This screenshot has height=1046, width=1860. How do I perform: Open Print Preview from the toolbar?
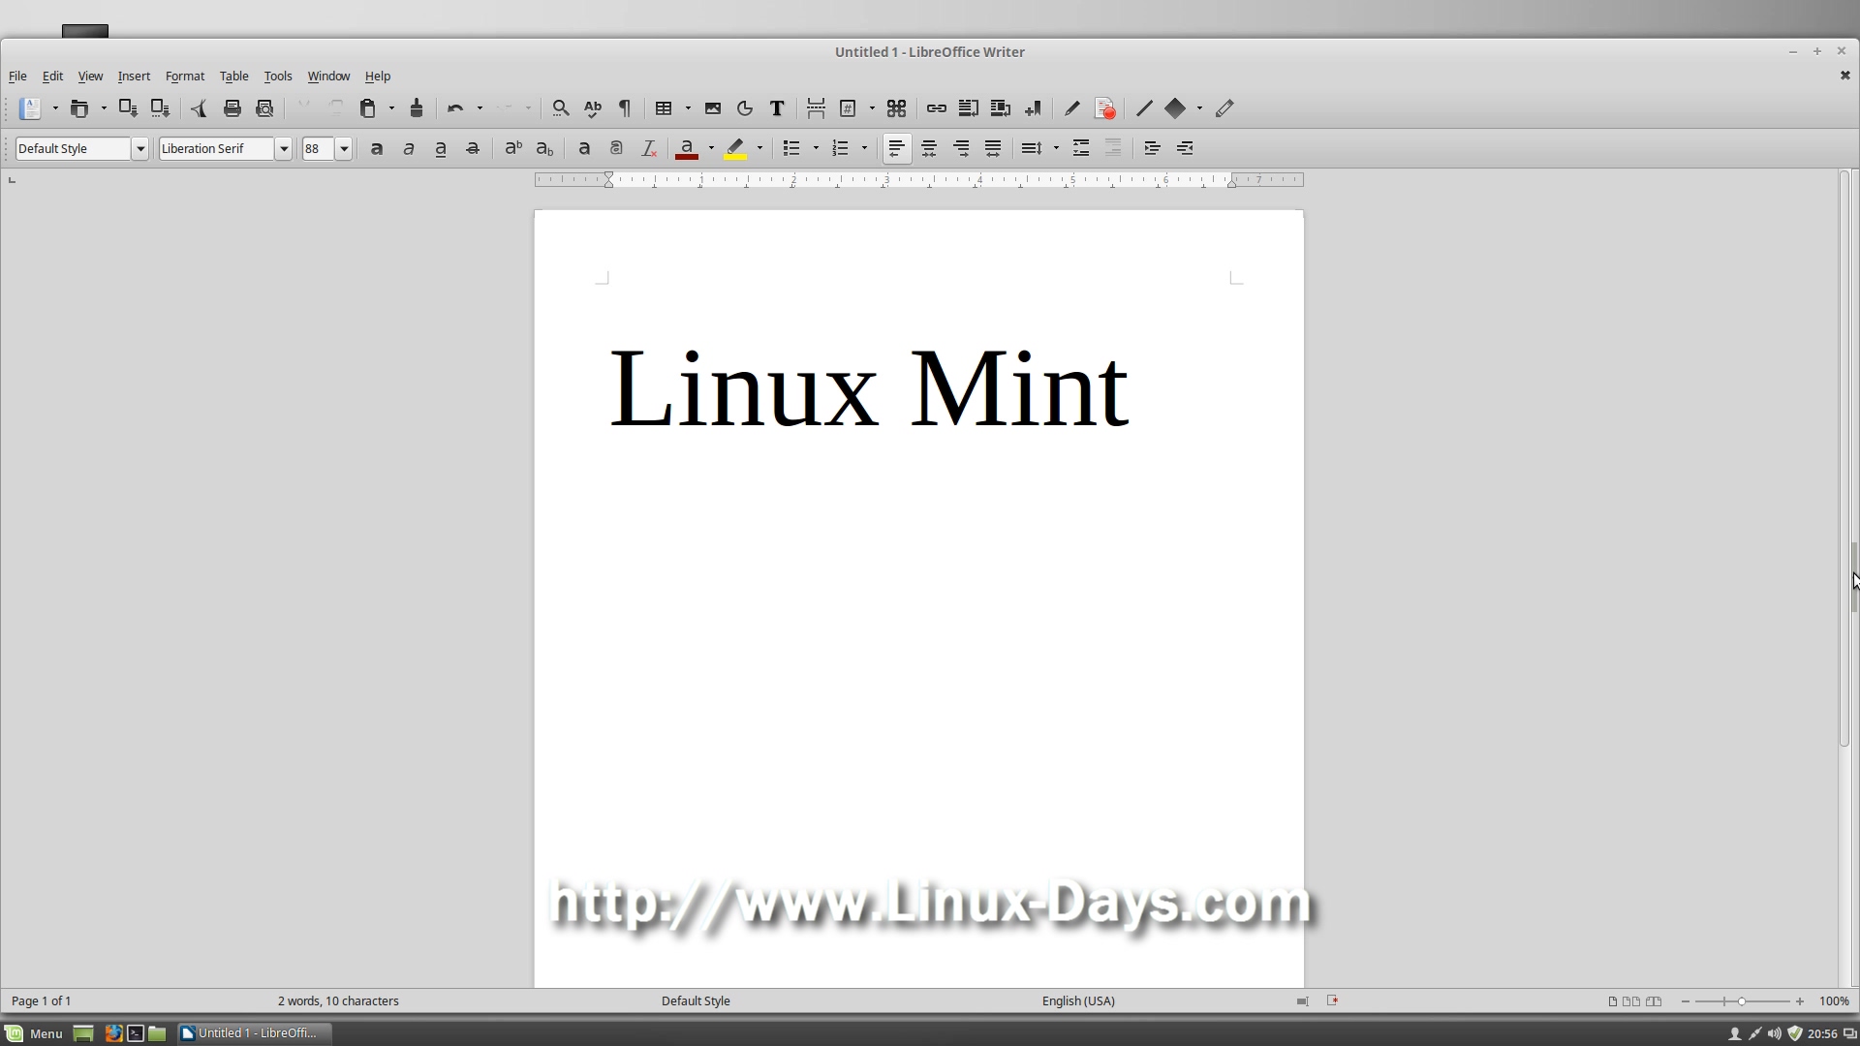264,108
